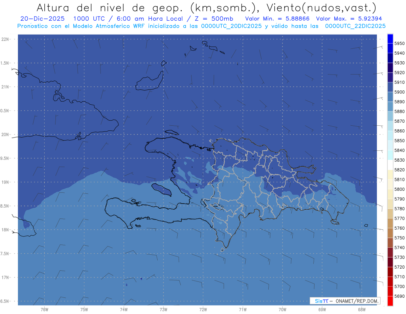The height and width of the screenshot is (314, 406).
Task: Click the 70W longitude label
Action: (283, 309)
